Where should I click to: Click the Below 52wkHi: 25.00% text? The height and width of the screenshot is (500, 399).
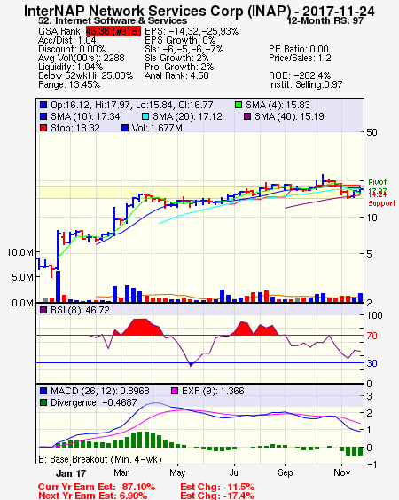[x=85, y=75]
